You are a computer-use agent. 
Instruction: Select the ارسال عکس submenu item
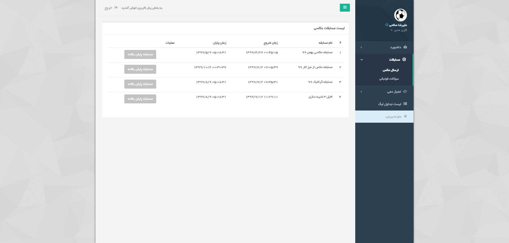[x=390, y=70]
